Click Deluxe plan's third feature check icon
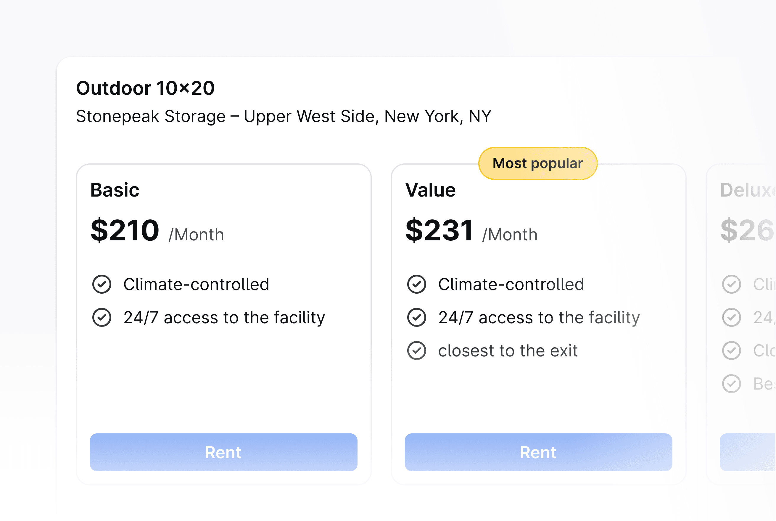The height and width of the screenshot is (521, 776). click(732, 351)
